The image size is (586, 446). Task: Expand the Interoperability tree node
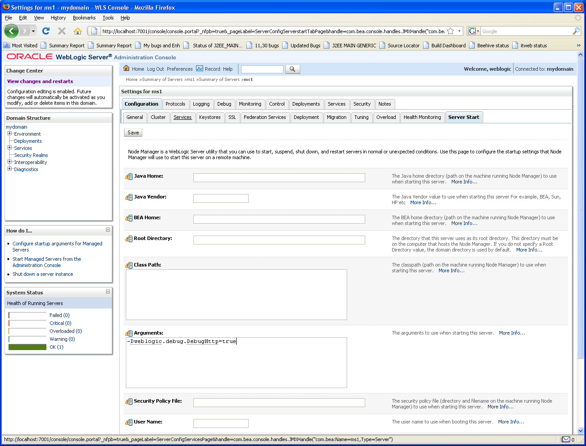click(9, 162)
